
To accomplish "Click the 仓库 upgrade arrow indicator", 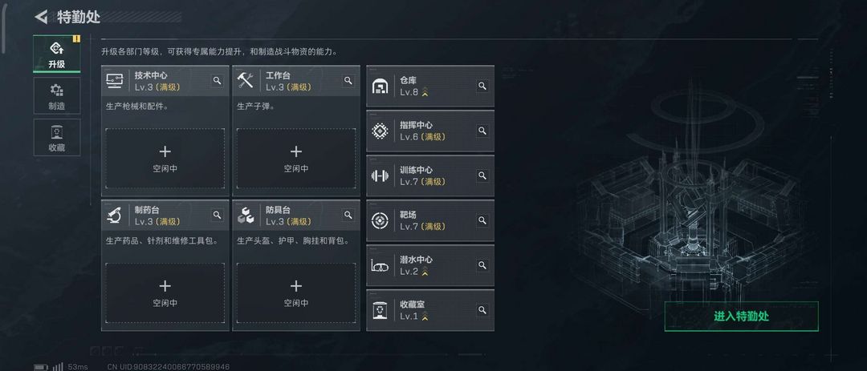I will (425, 93).
